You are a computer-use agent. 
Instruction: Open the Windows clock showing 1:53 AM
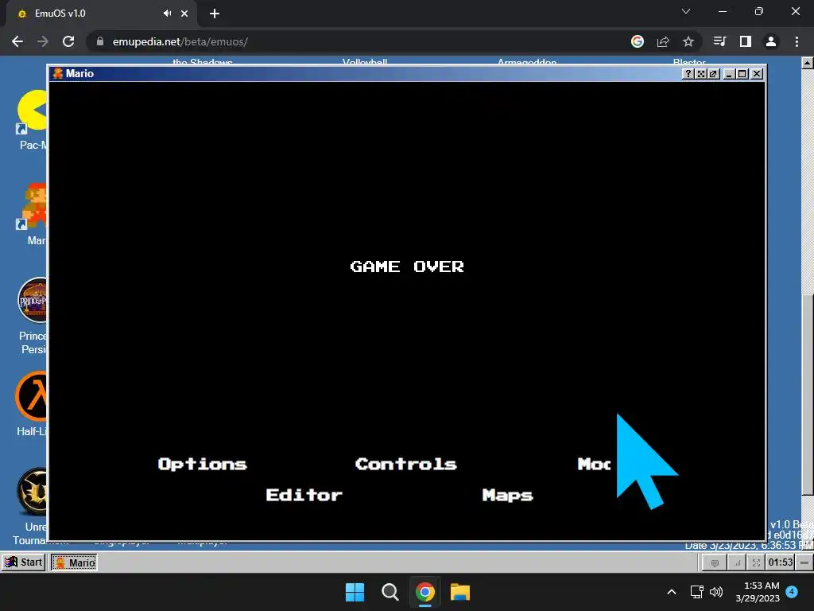point(758,592)
